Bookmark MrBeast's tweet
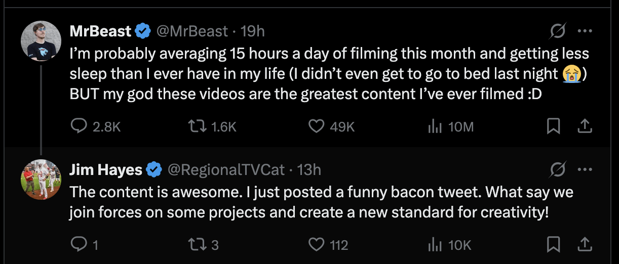619x264 pixels. point(554,126)
